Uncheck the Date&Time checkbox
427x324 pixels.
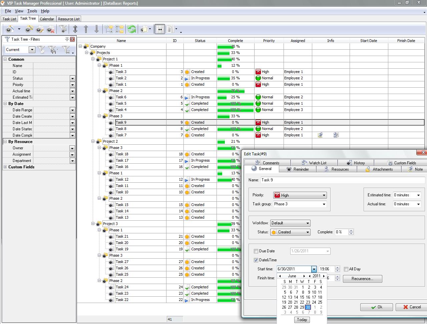256,260
